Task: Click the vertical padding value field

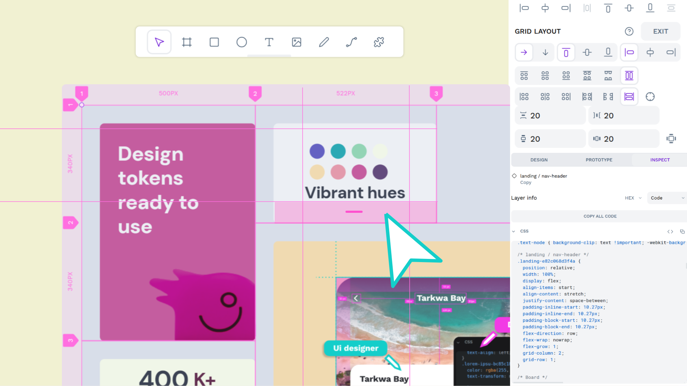Action: tap(550, 139)
